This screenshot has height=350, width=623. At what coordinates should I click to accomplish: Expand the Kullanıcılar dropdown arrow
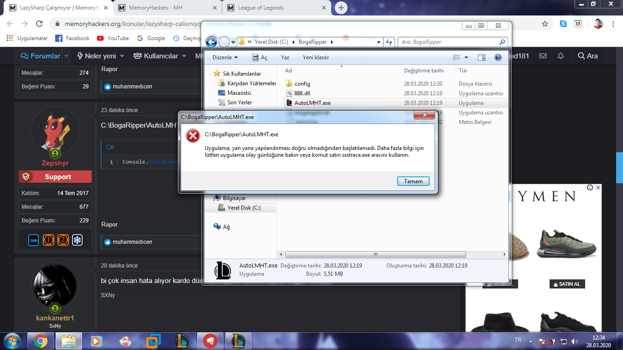[x=184, y=56]
